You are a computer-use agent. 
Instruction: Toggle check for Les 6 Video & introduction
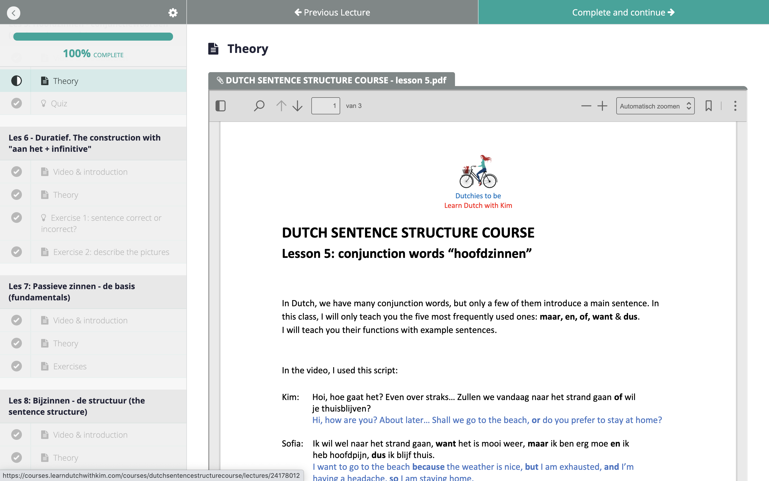17,172
